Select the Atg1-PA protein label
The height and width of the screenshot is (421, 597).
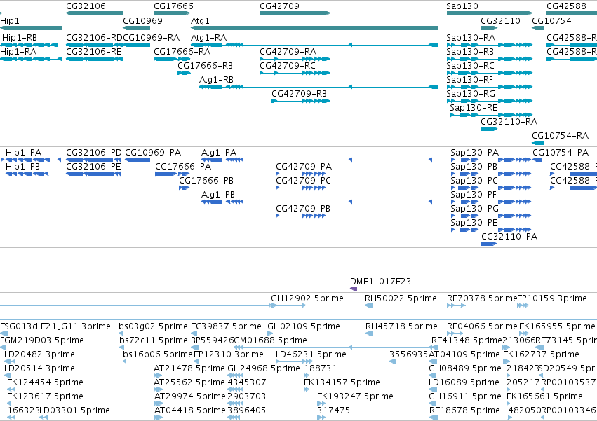219,153
